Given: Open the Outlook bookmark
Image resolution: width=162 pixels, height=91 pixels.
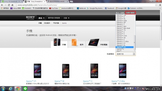Looking at the screenshot, I should (x=136, y=8).
